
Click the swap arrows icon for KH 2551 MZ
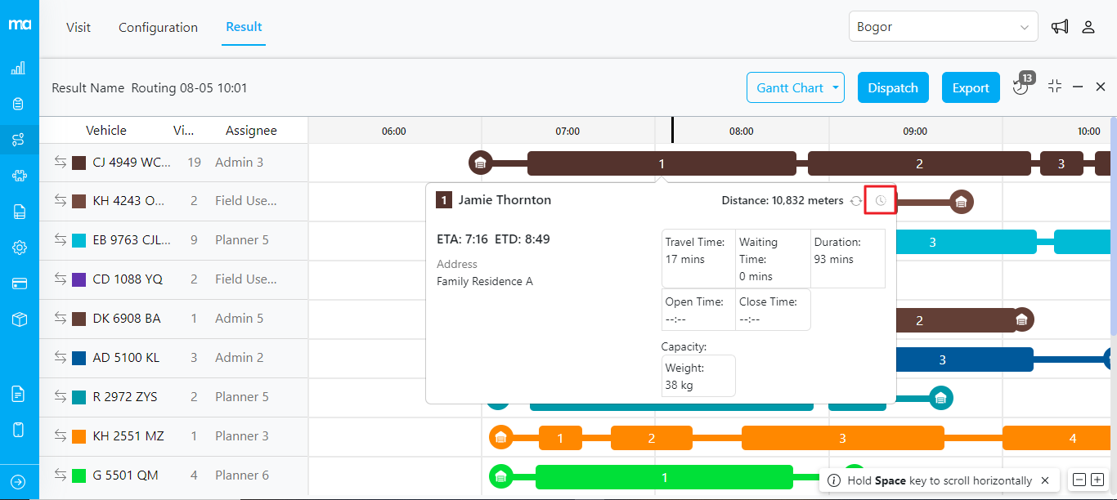[x=60, y=436]
